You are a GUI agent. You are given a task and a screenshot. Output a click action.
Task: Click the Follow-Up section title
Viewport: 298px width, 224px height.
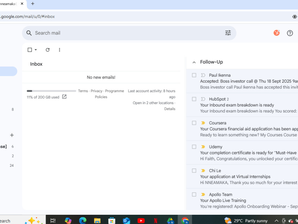pos(211,62)
